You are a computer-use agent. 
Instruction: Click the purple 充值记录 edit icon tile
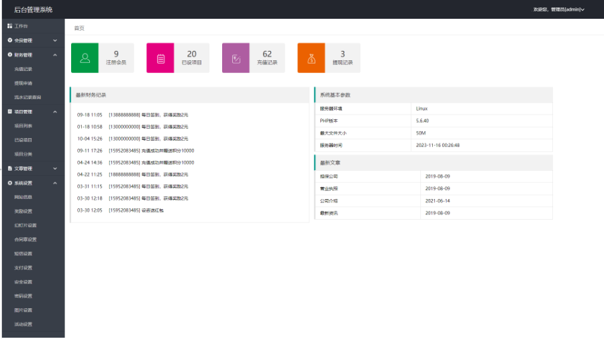236,58
